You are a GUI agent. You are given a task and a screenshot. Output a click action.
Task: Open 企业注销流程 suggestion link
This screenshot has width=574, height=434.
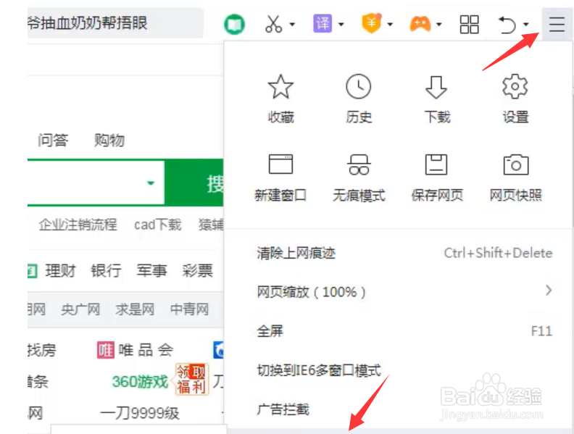78,225
